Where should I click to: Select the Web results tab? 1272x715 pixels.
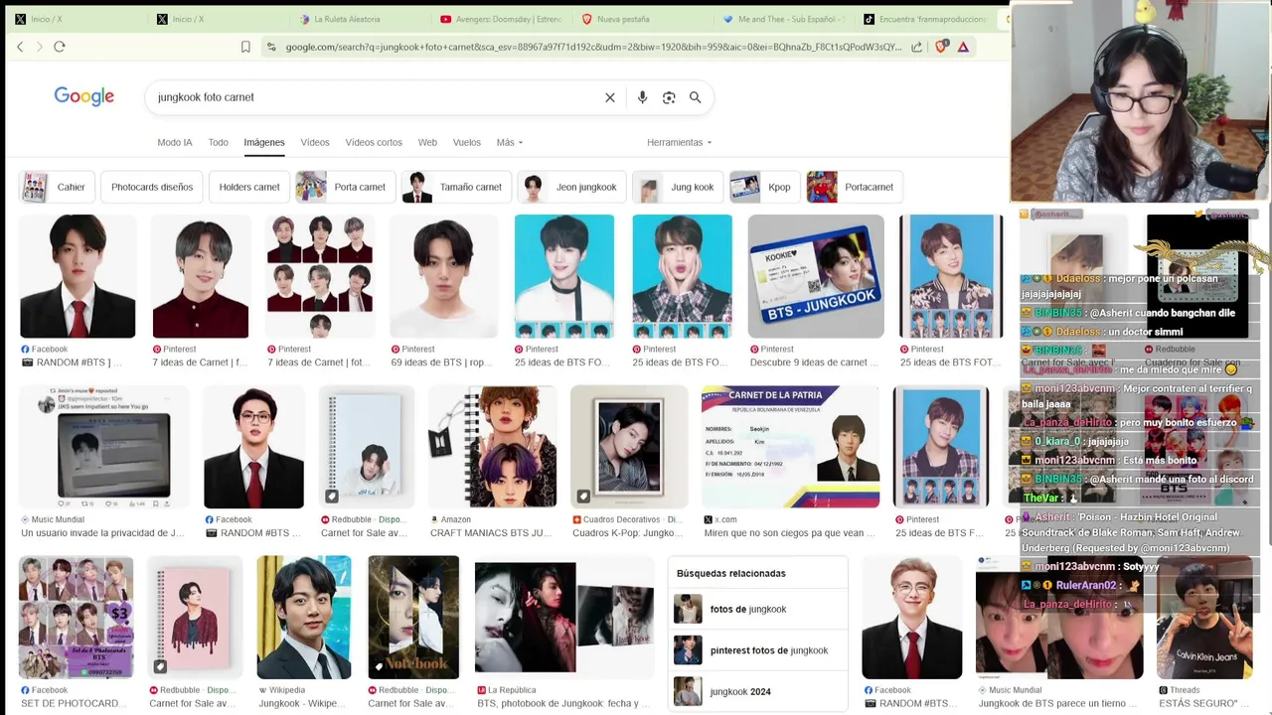point(427,142)
